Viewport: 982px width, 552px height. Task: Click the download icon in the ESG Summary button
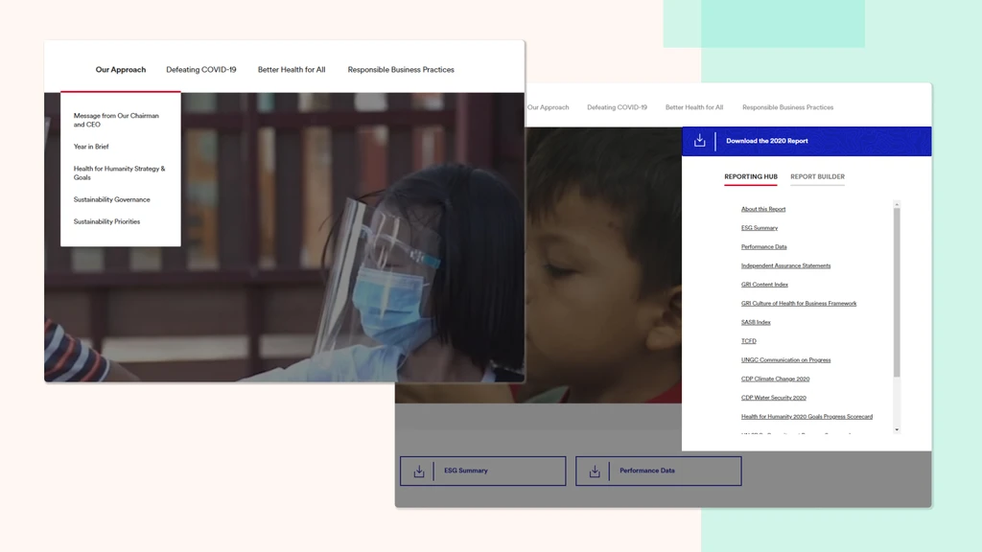tap(419, 471)
